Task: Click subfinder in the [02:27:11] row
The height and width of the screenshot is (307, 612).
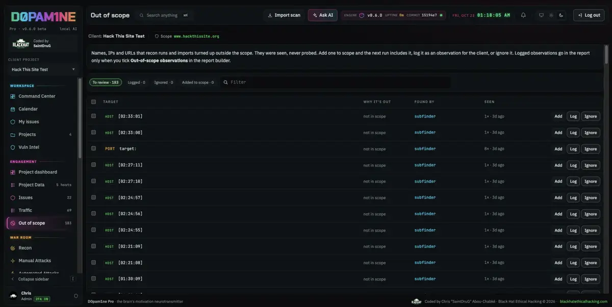Action: (425, 165)
